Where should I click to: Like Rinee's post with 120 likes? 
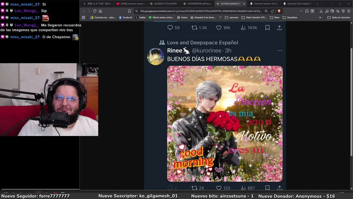(x=223, y=188)
